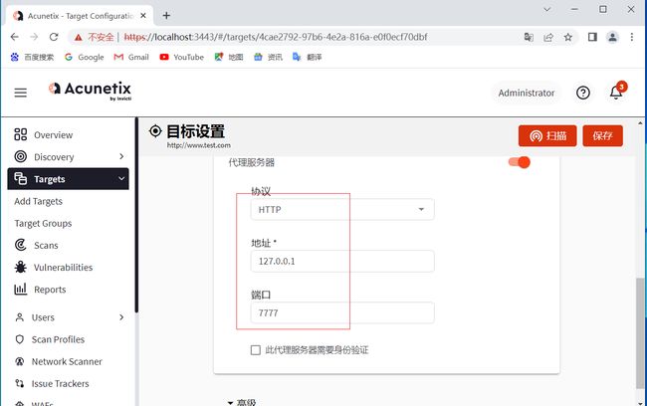Open the notifications bell
647x406 pixels.
pos(616,92)
